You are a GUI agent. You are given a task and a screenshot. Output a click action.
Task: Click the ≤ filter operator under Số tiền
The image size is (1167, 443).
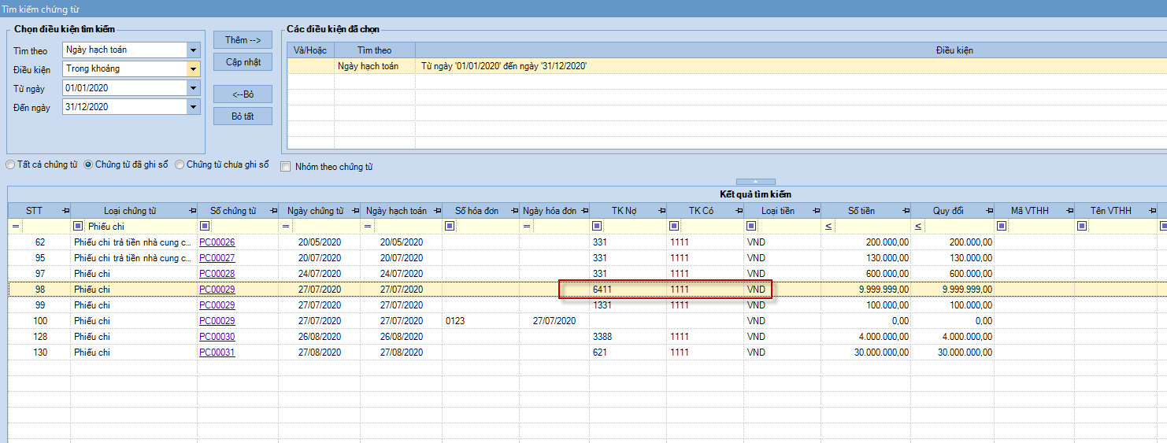[x=828, y=227]
